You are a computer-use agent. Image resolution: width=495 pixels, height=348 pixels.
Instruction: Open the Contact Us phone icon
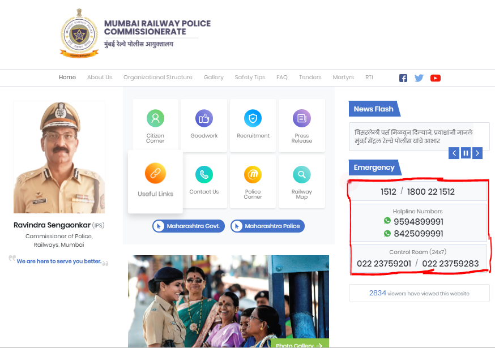click(204, 174)
